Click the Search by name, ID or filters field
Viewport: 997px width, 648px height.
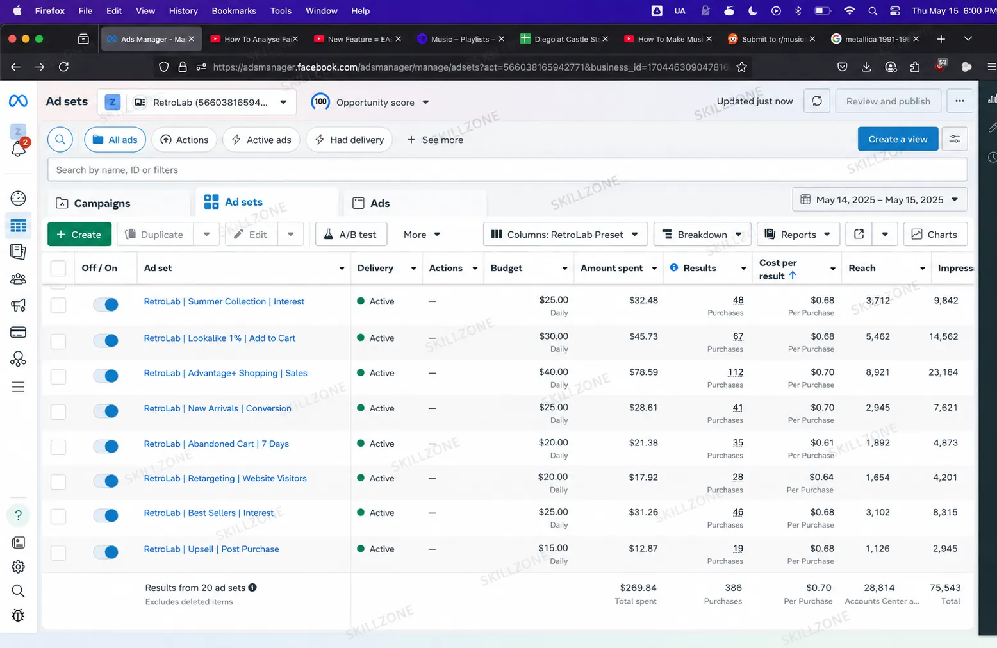[507, 170]
